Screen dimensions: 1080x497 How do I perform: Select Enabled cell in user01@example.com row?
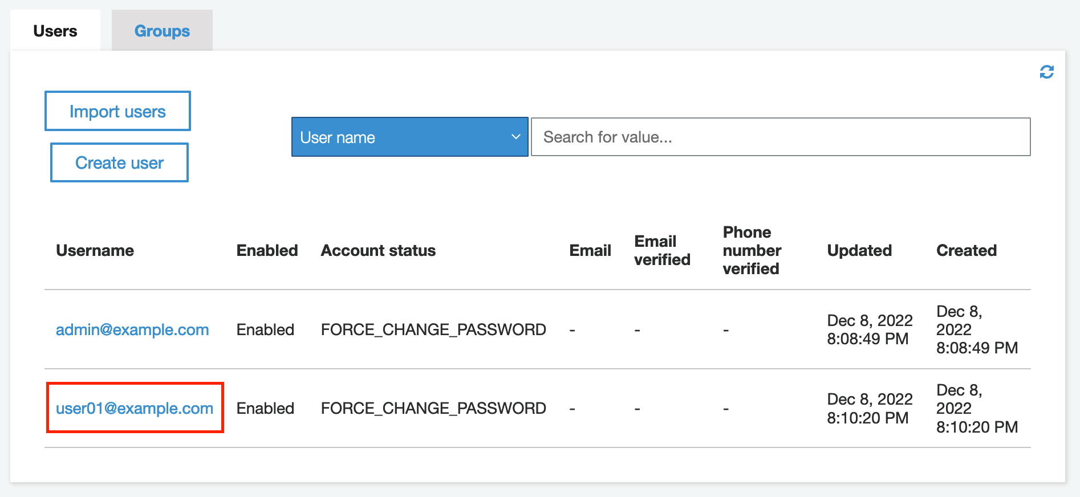(x=265, y=408)
